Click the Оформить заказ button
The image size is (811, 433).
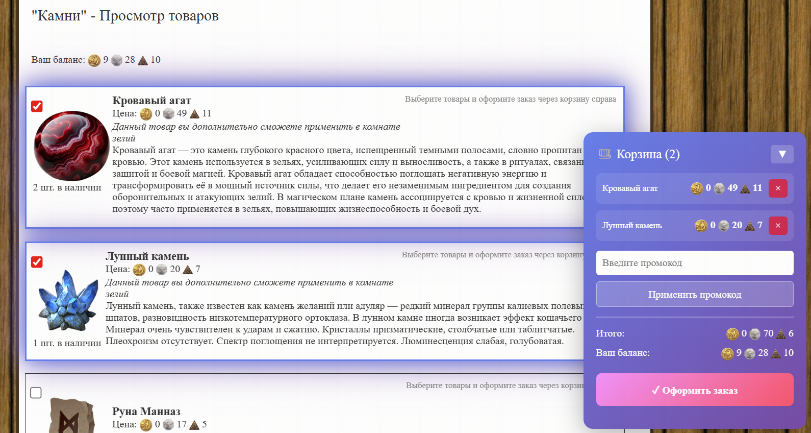(695, 390)
